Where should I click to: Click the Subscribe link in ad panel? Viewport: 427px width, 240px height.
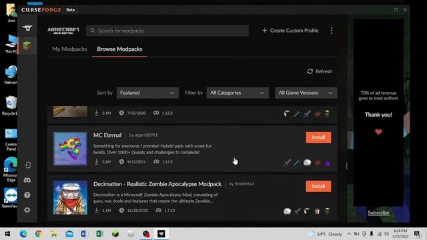[378, 213]
